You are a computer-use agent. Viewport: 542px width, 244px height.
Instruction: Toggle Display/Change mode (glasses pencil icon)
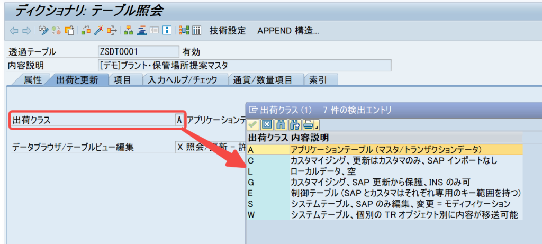point(43,30)
